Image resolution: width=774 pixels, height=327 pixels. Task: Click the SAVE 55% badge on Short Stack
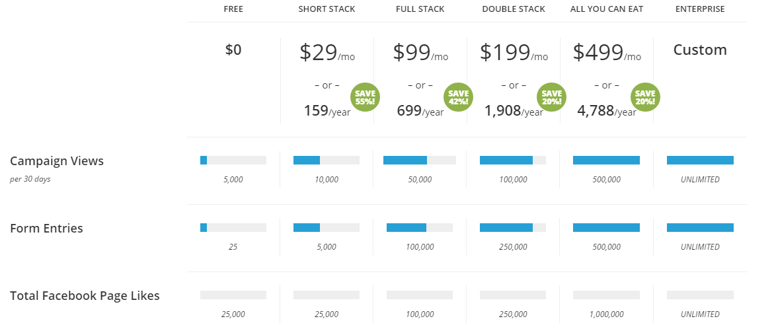pyautogui.click(x=366, y=97)
